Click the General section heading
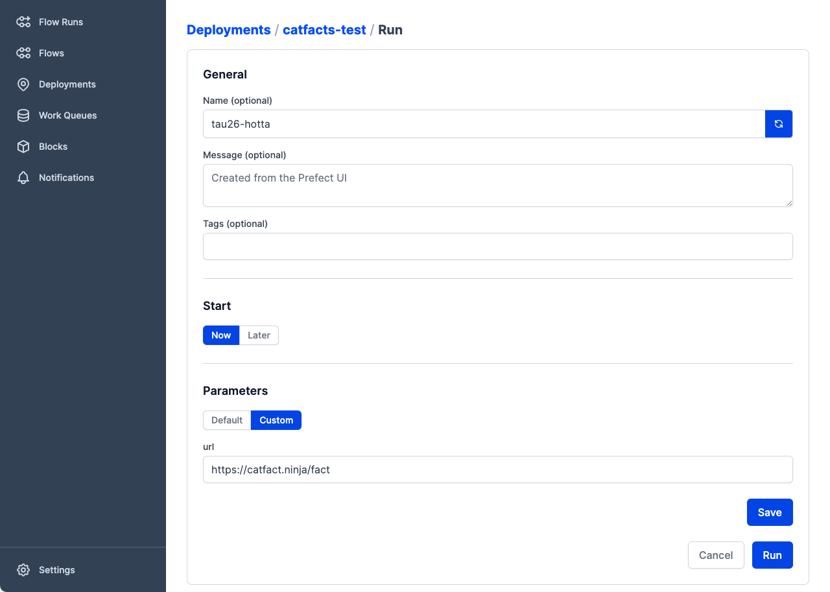Screen dimensions: 830x592 225,75
